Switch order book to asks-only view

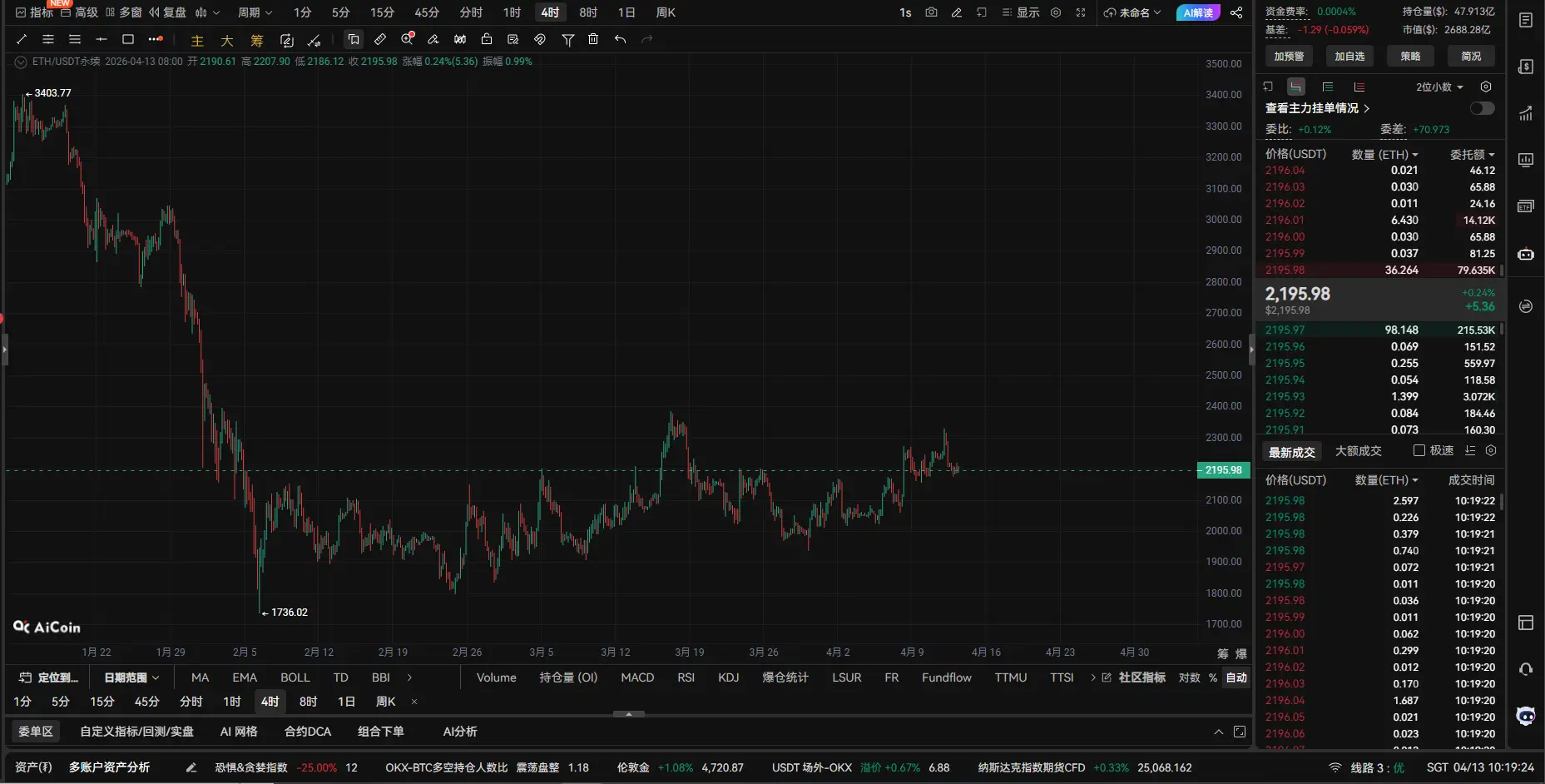point(1359,87)
